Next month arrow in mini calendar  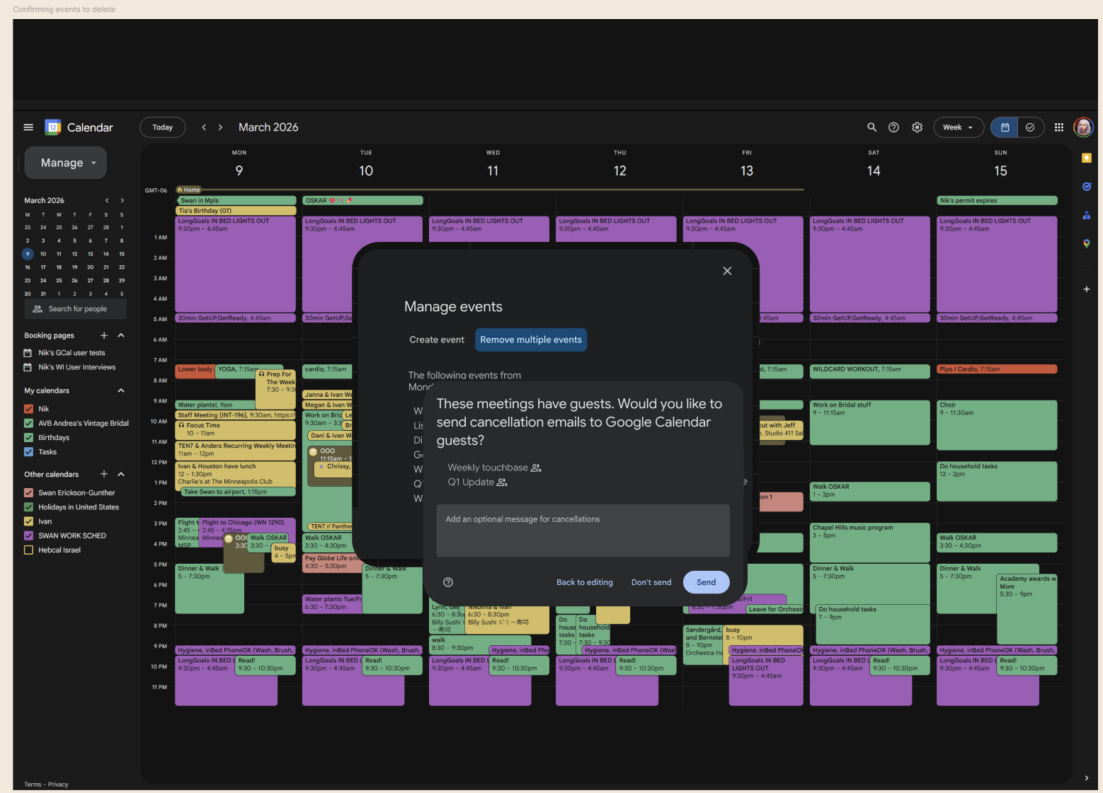[x=122, y=200]
